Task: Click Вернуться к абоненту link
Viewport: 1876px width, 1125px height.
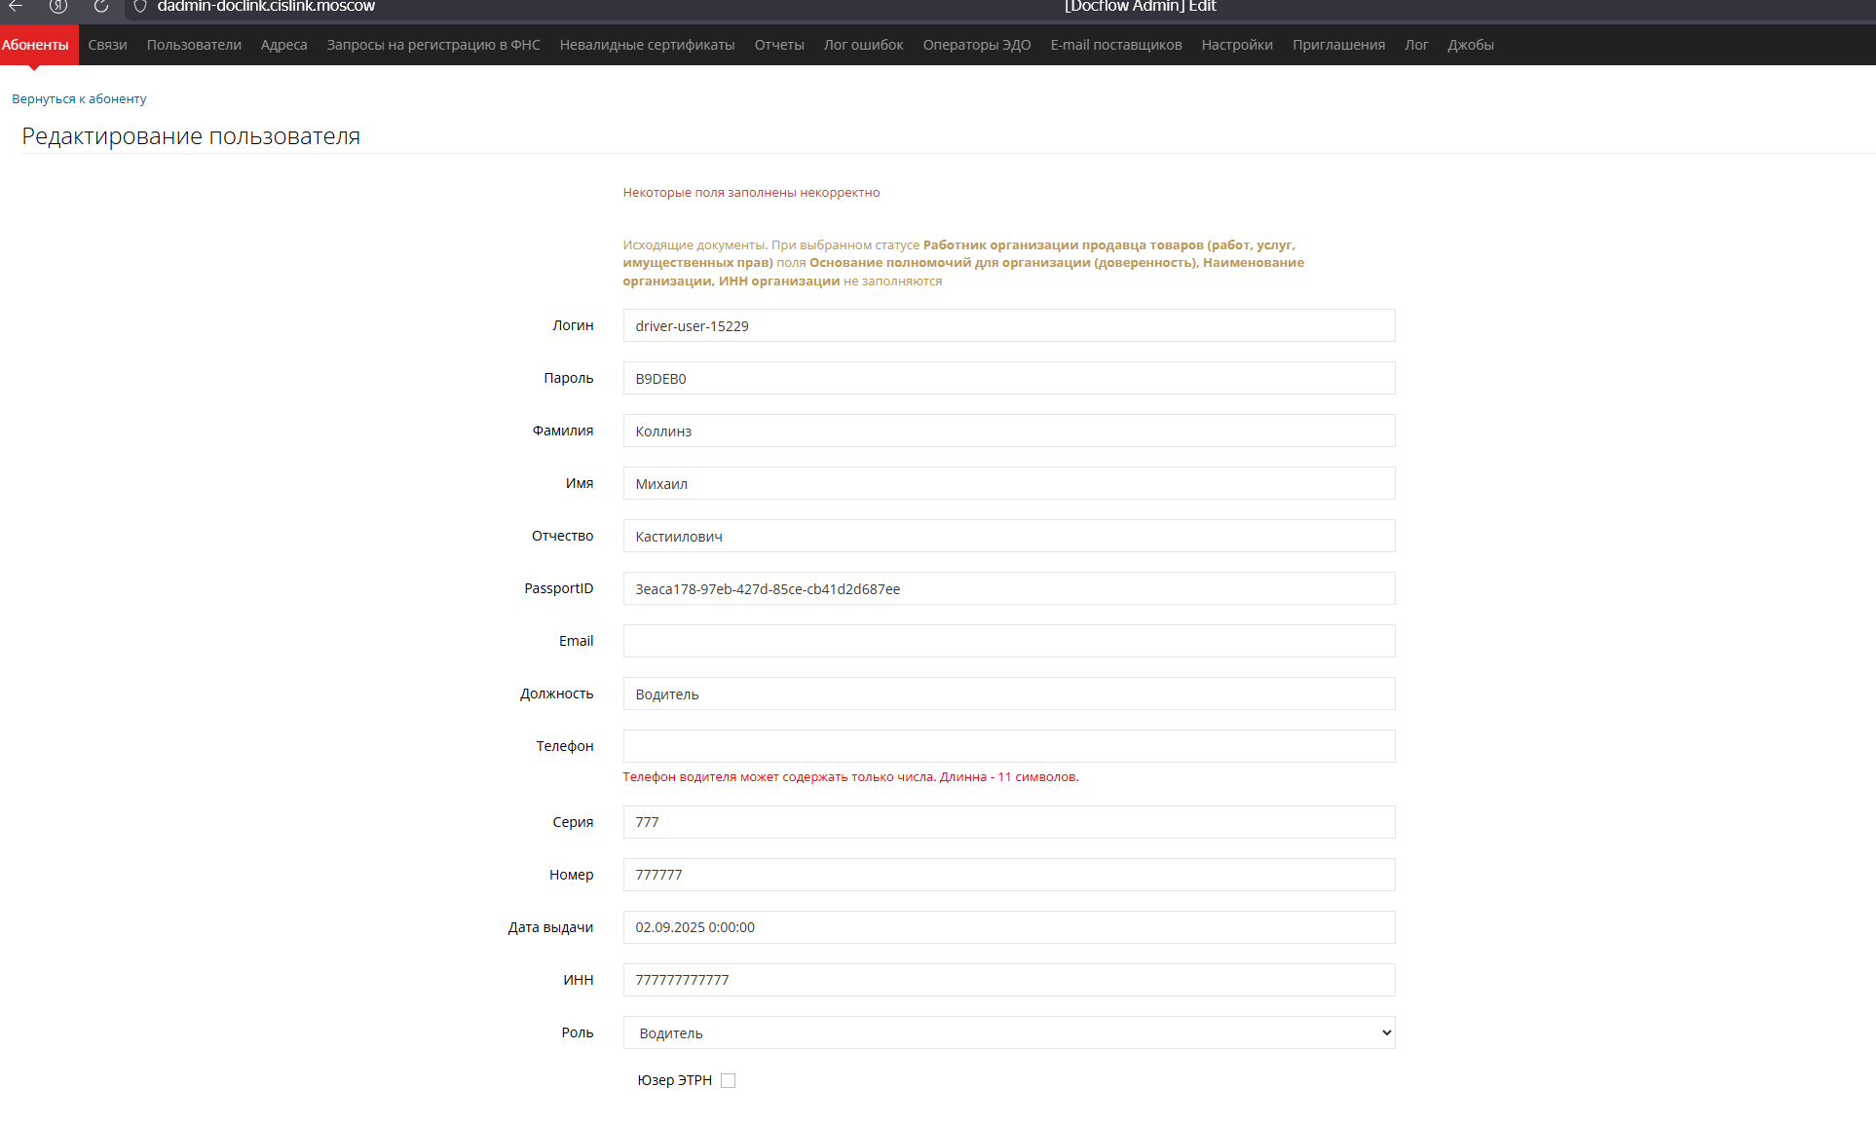Action: (79, 98)
